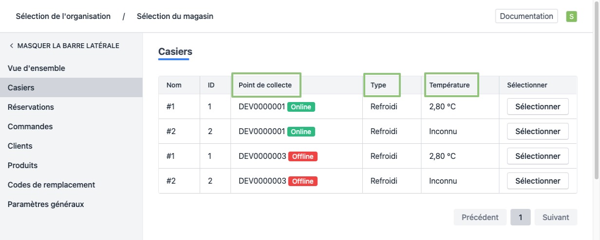Go to Vue d'ensemble in sidebar
The width and height of the screenshot is (600, 240).
click(37, 69)
